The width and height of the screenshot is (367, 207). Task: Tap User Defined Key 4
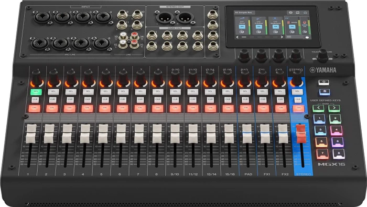337,130
